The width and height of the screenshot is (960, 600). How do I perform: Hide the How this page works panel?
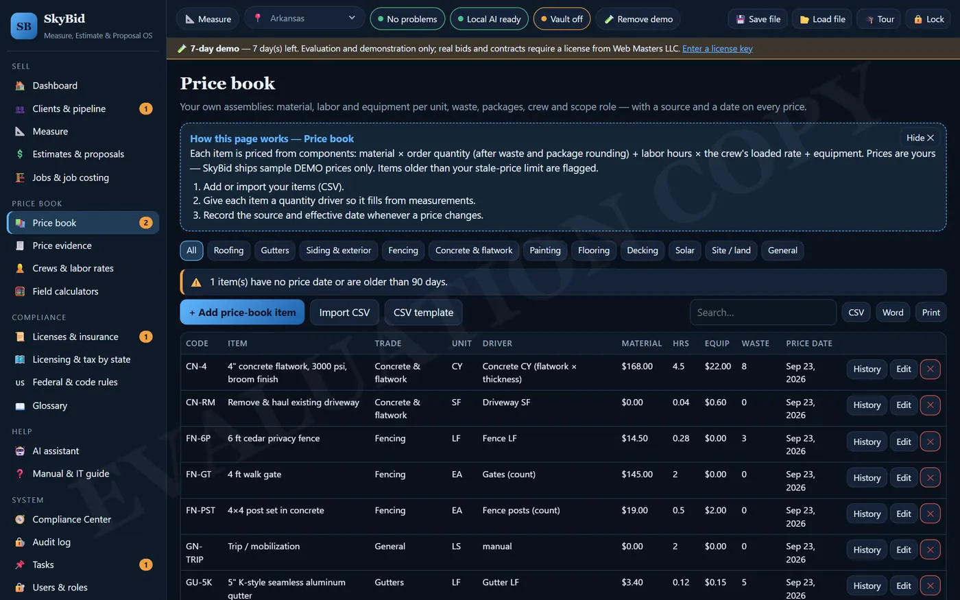[x=920, y=138]
